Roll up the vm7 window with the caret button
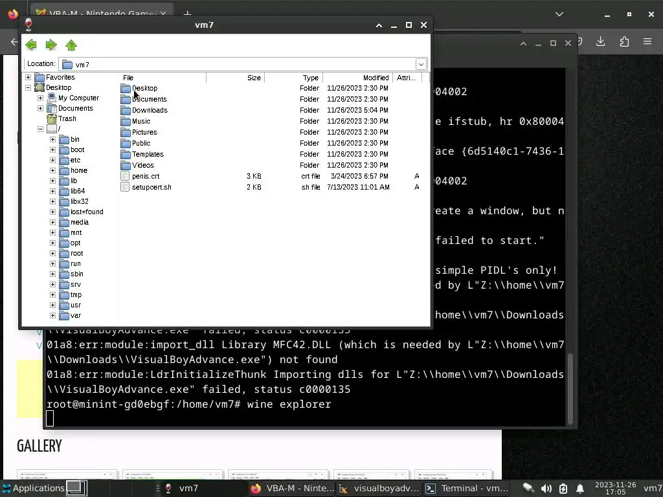663x497 pixels. click(x=379, y=25)
